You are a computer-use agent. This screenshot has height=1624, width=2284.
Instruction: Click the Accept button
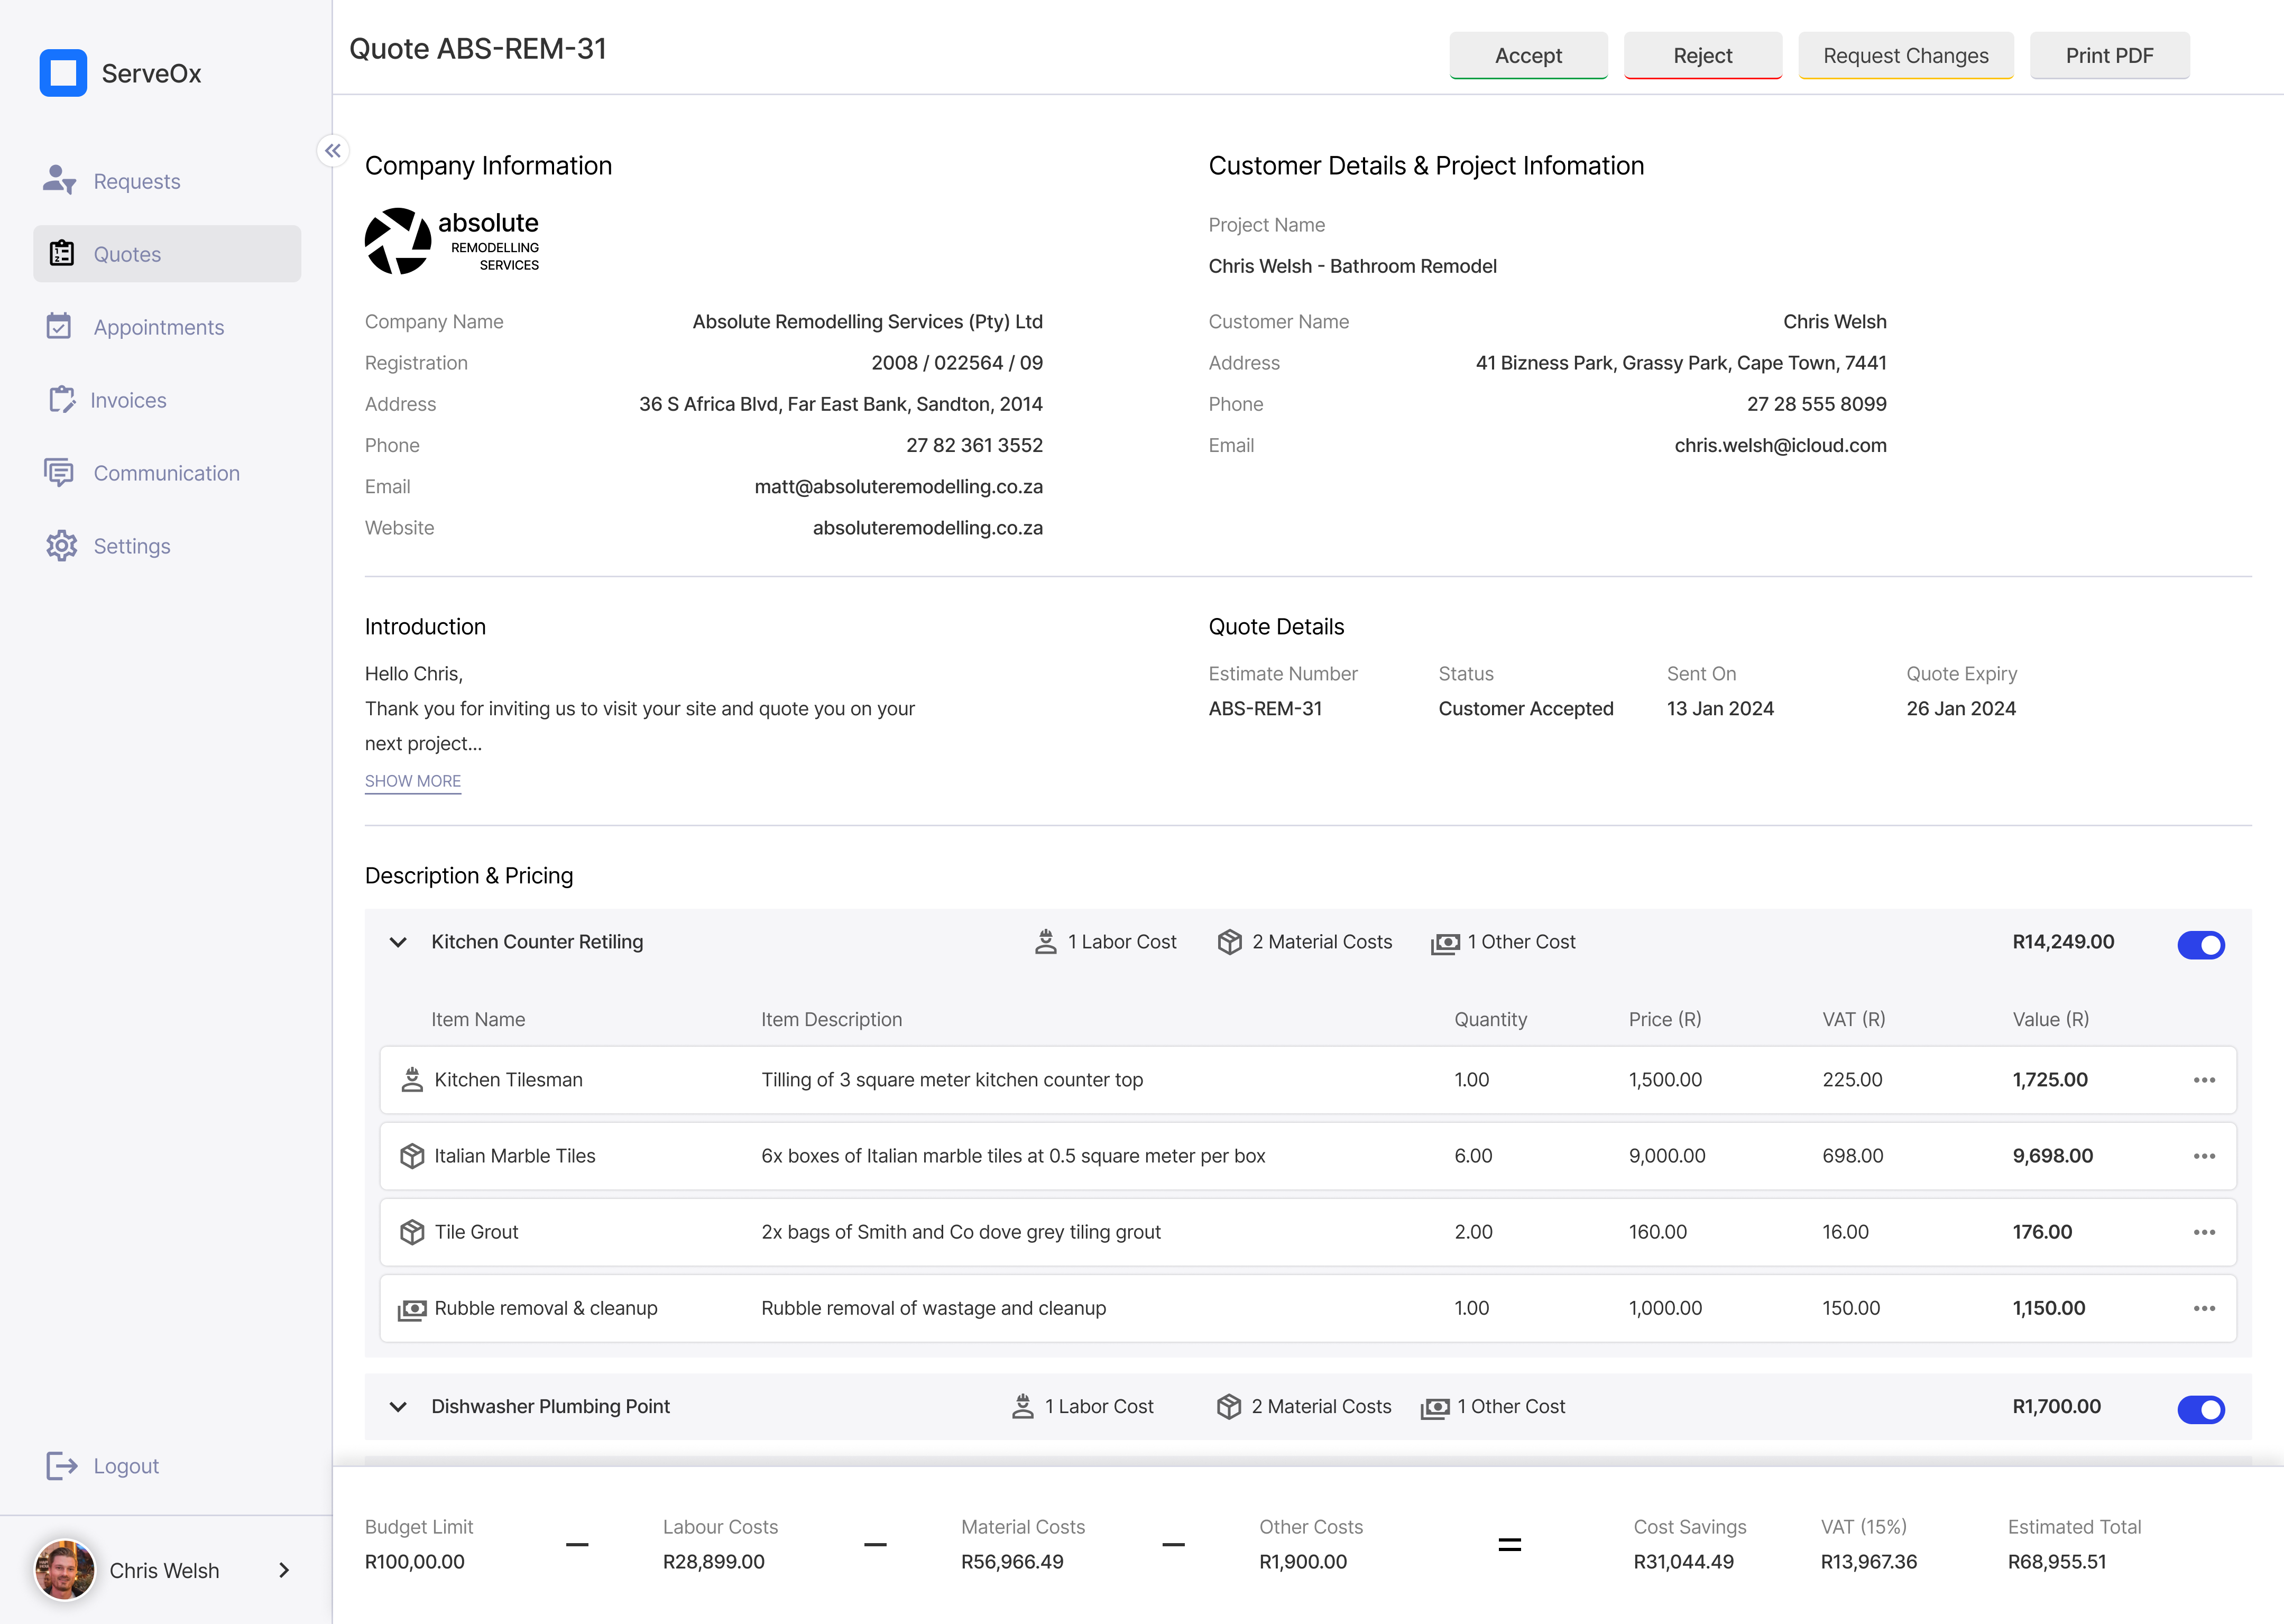click(x=1528, y=56)
